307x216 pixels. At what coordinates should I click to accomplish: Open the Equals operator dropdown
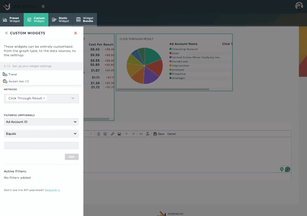point(41,134)
